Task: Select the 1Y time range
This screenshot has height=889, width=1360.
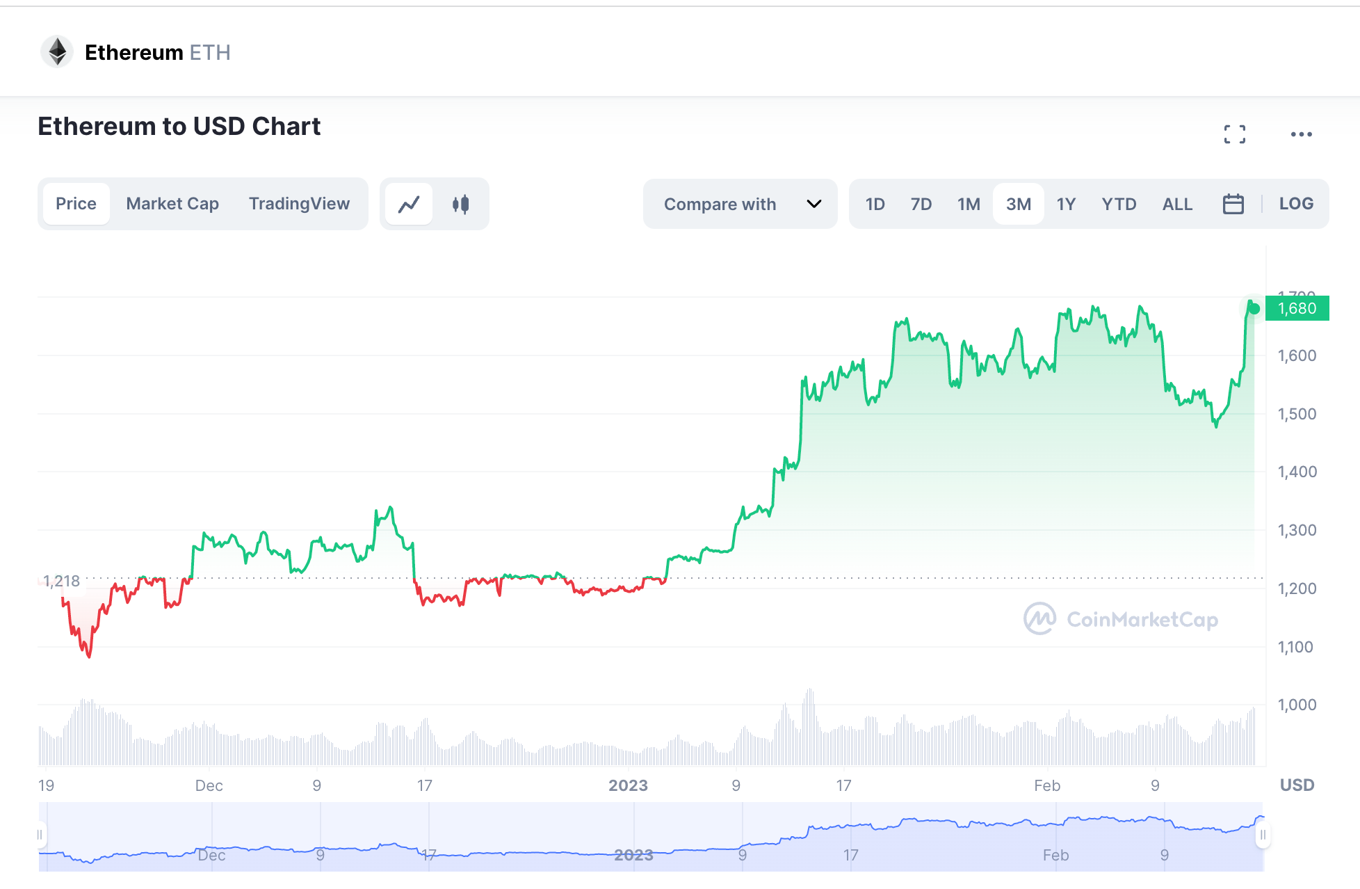Action: [1066, 204]
